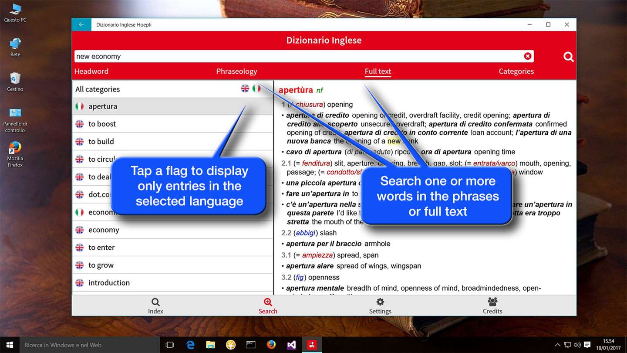Launch Firefox from the taskbar
This screenshot has width=627, height=353.
click(271, 345)
